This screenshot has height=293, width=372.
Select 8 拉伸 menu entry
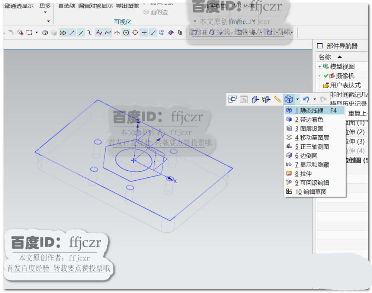pos(314,174)
